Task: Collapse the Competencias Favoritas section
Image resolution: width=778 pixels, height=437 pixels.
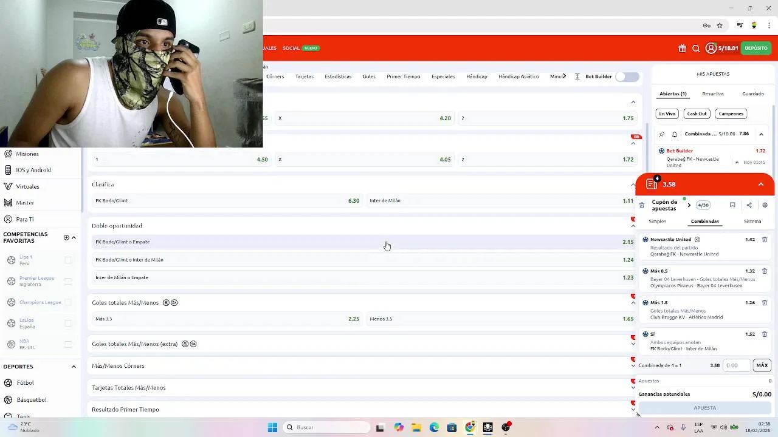Action: click(x=74, y=237)
